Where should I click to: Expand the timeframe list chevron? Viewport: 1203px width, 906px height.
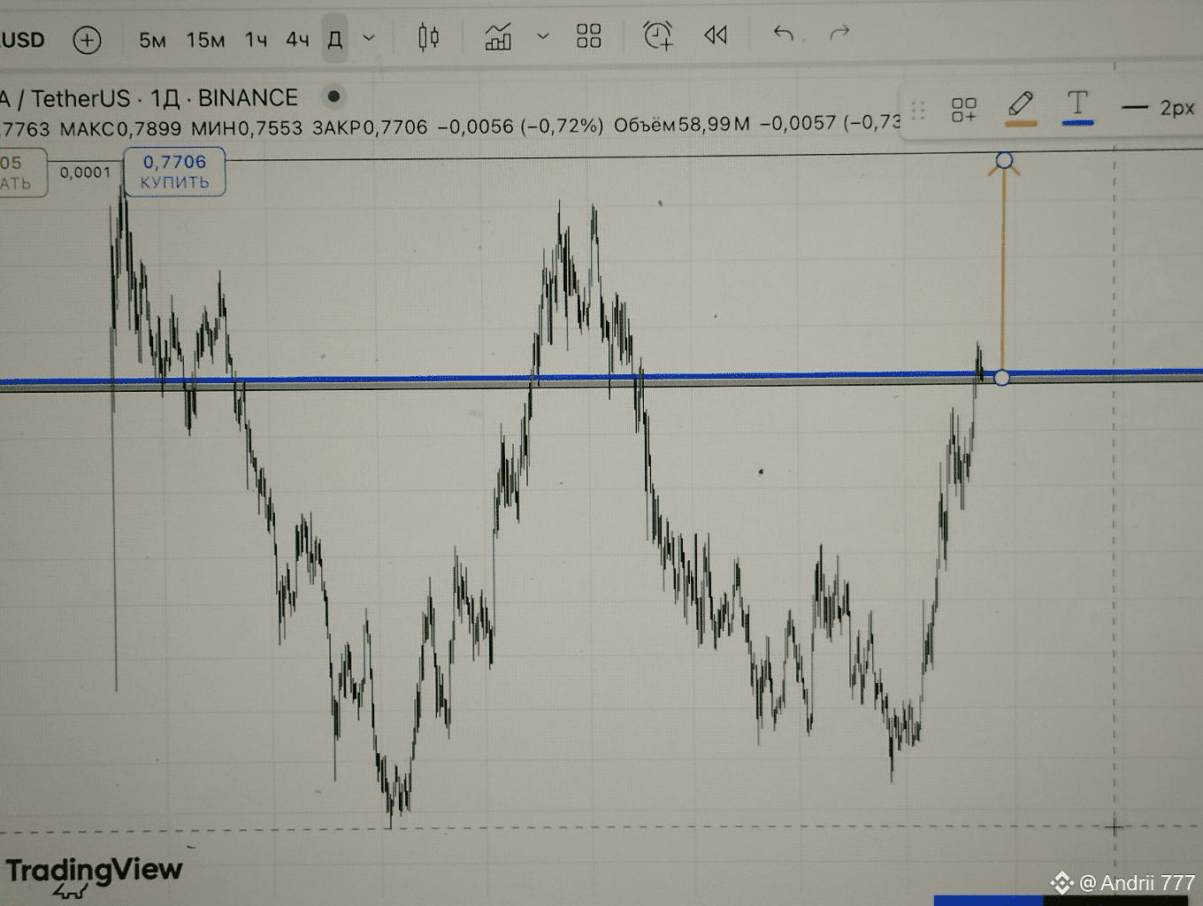(370, 38)
